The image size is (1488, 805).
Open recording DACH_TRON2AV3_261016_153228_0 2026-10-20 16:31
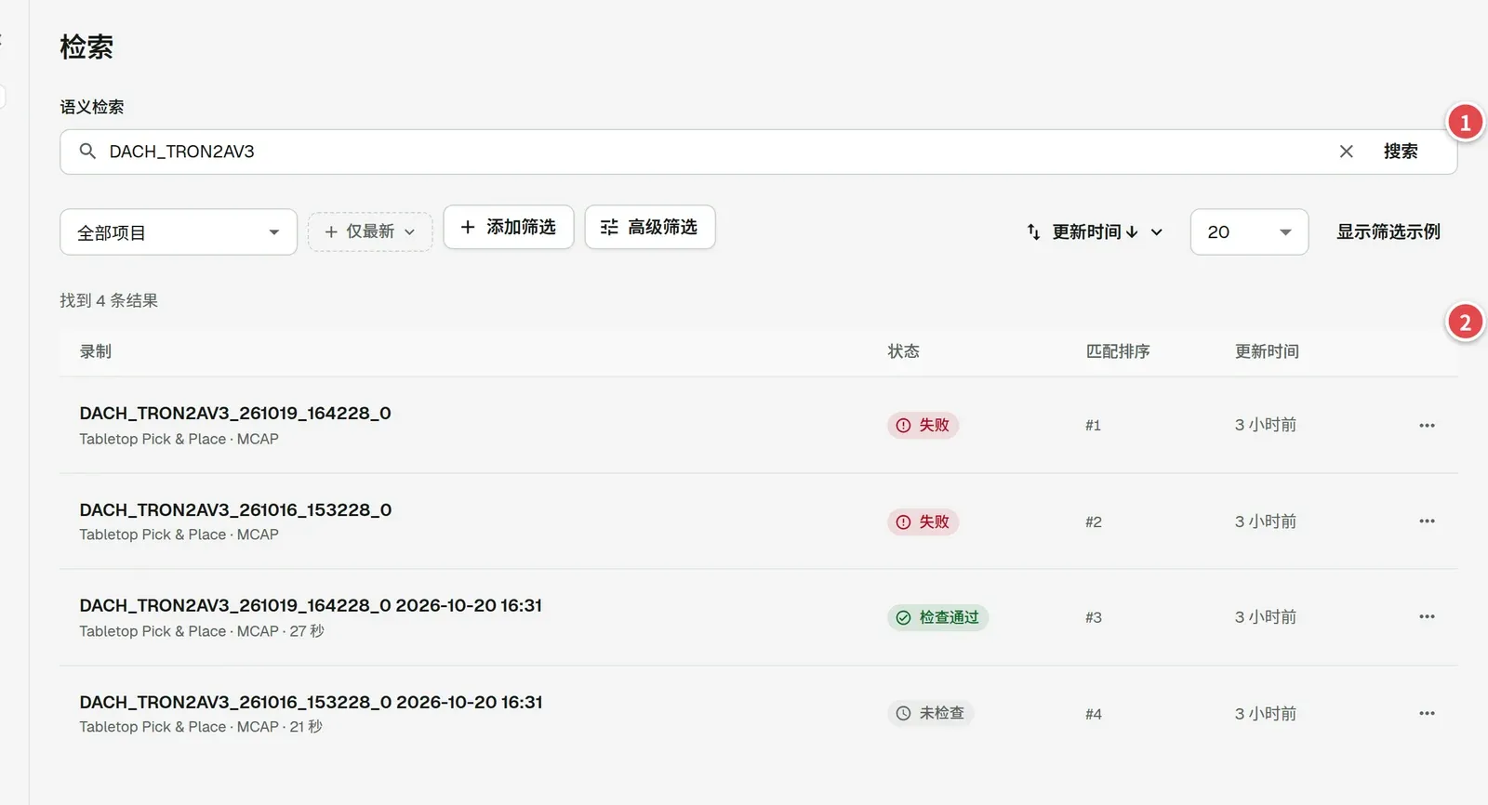pyautogui.click(x=311, y=702)
